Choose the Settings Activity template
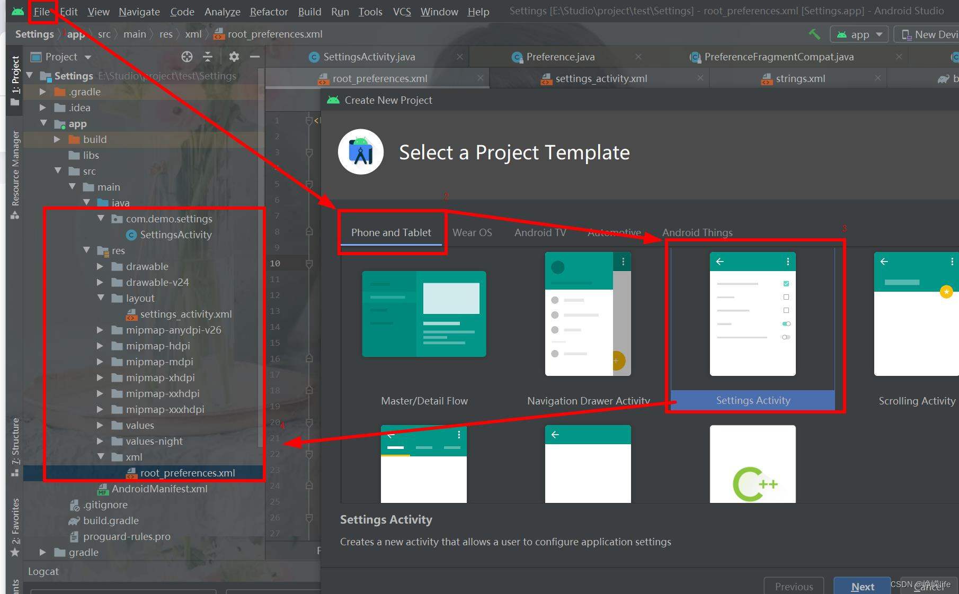 (x=753, y=329)
